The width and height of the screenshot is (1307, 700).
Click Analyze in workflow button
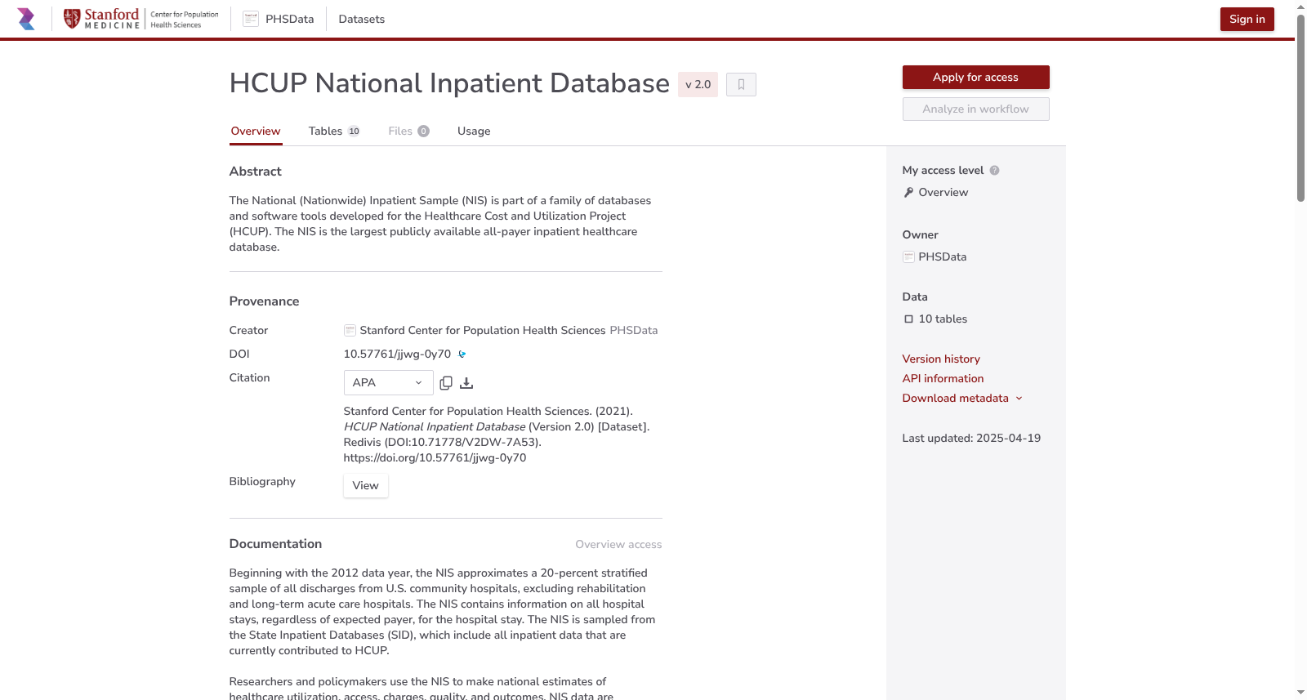click(x=975, y=109)
